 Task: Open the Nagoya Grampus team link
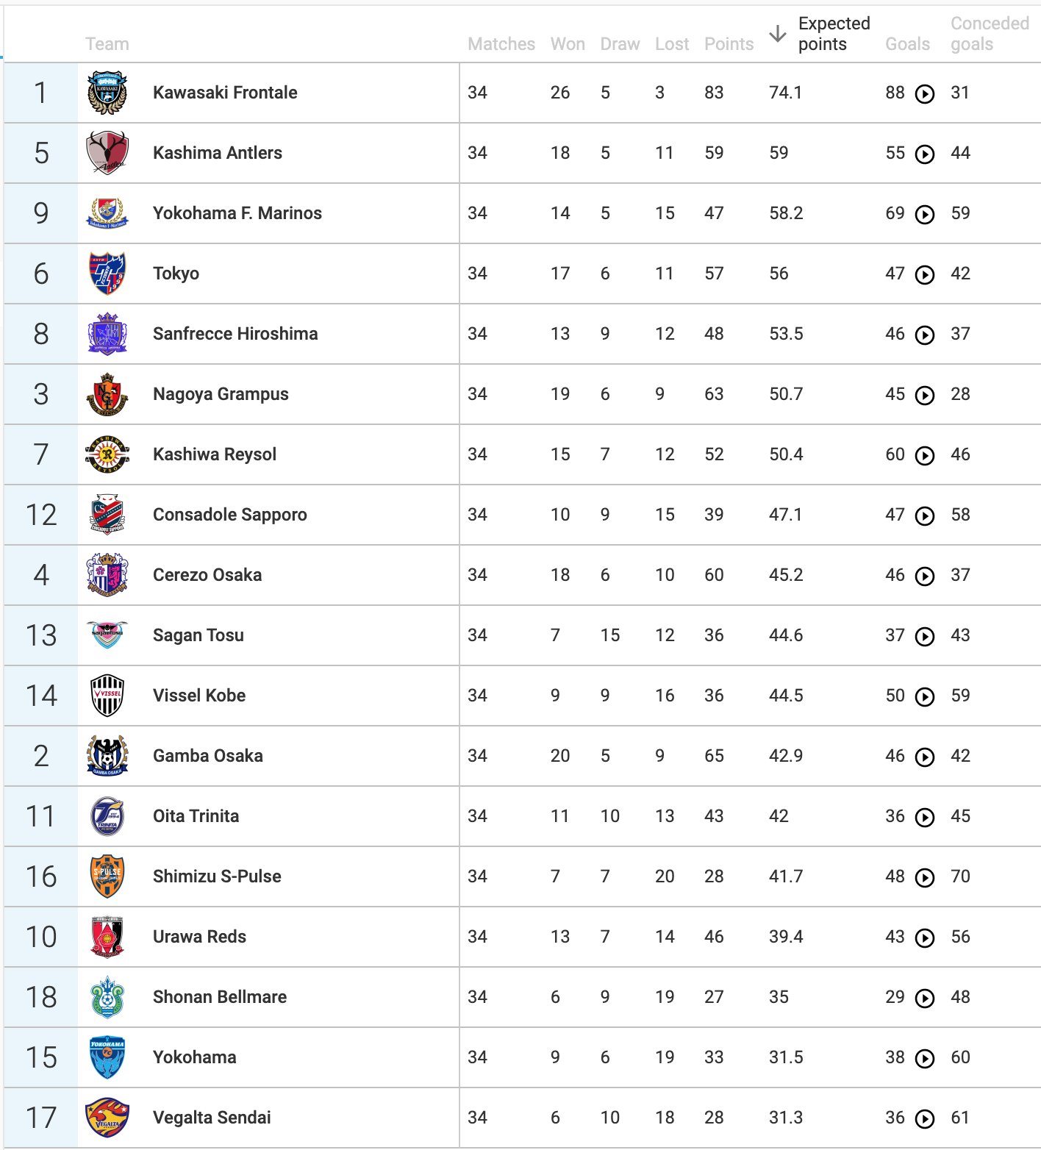[x=221, y=394]
